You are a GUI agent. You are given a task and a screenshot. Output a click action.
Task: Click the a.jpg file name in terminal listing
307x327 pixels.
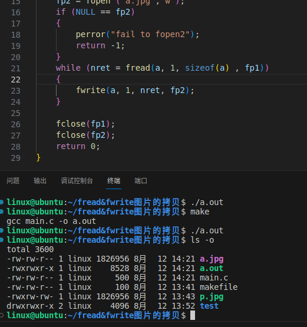(212, 259)
